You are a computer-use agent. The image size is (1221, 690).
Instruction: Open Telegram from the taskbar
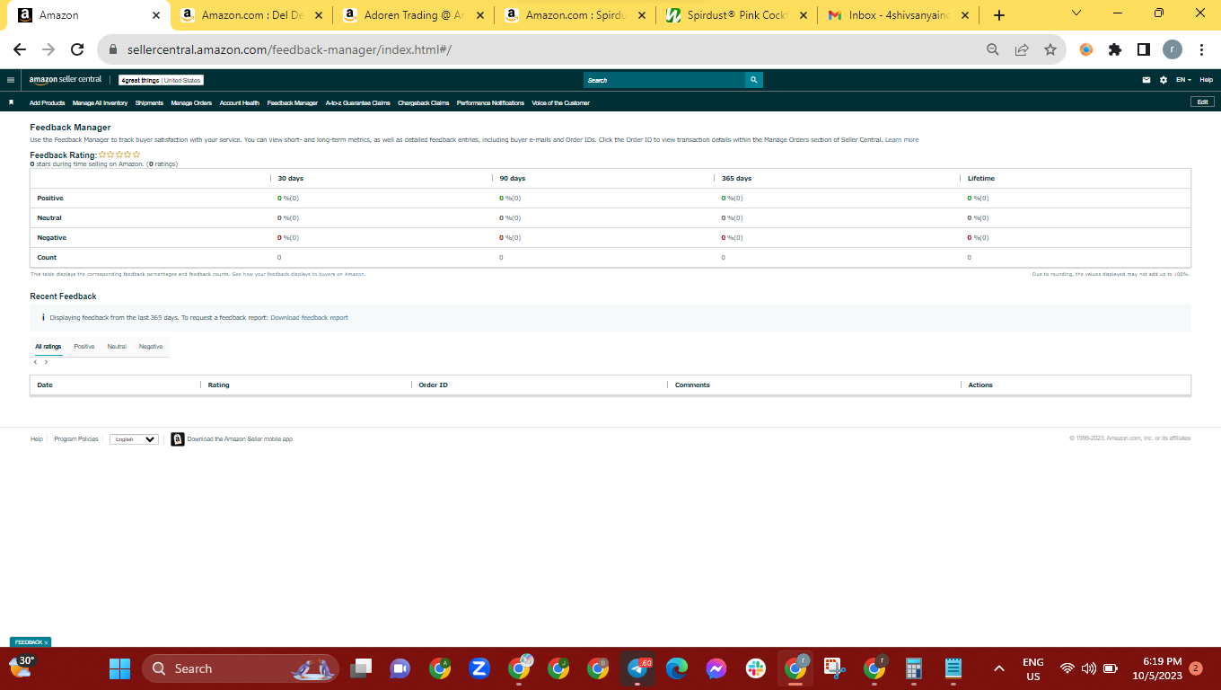coord(638,668)
